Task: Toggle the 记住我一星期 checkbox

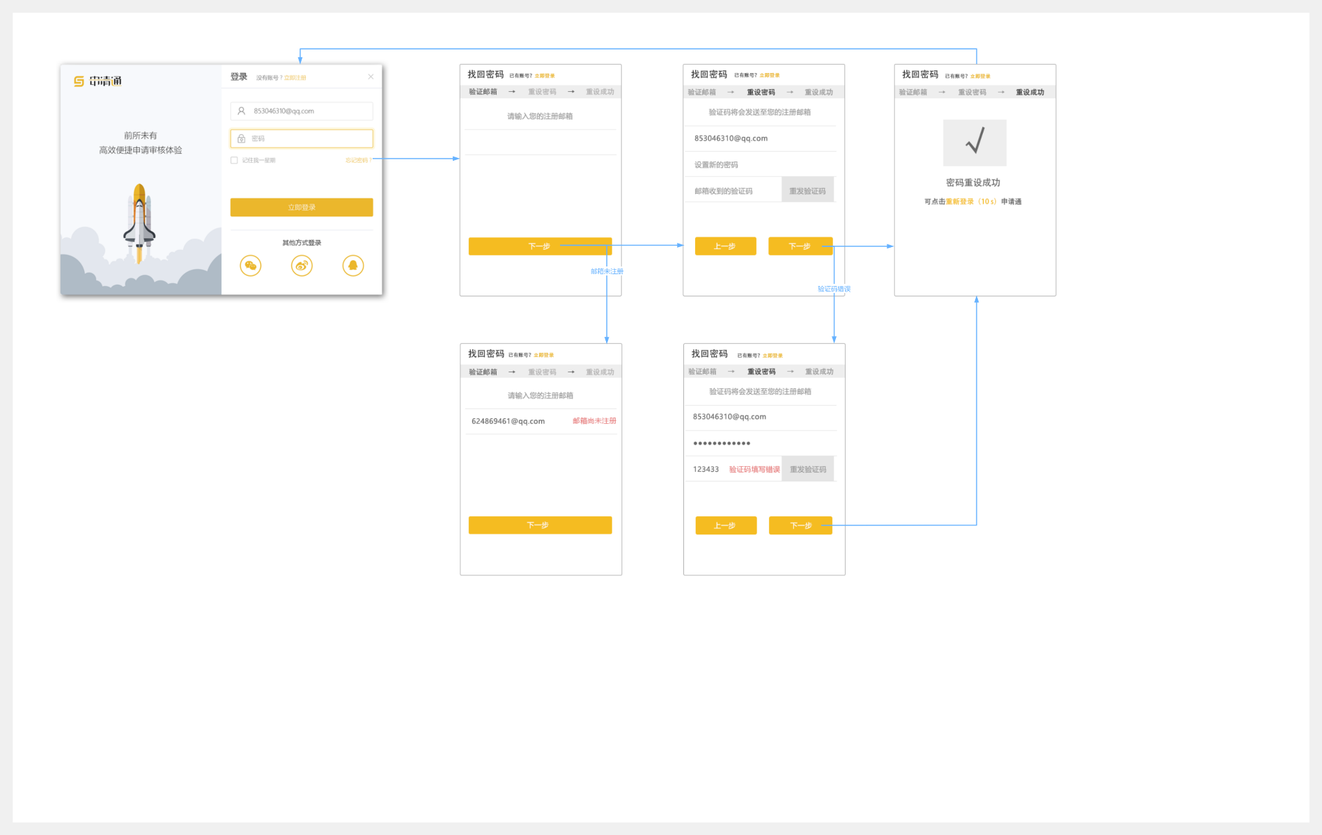Action: 235,161
